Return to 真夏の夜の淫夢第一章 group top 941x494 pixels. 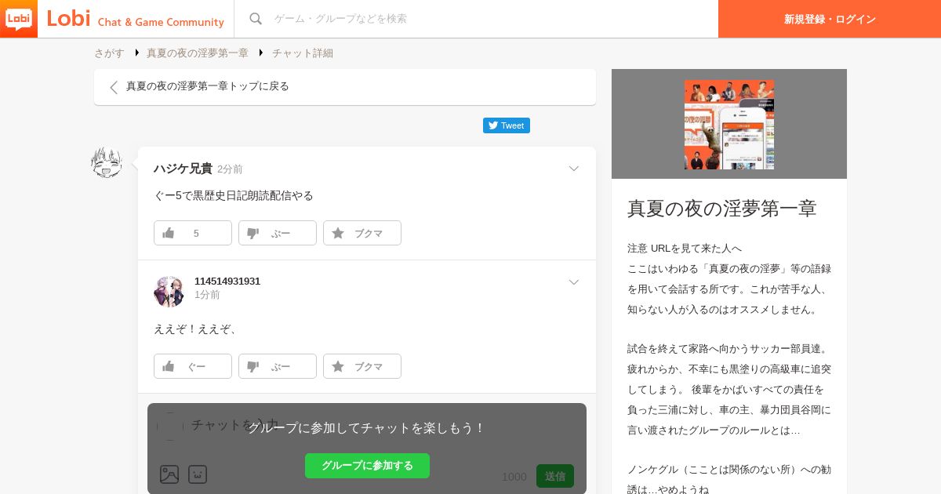[345, 87]
